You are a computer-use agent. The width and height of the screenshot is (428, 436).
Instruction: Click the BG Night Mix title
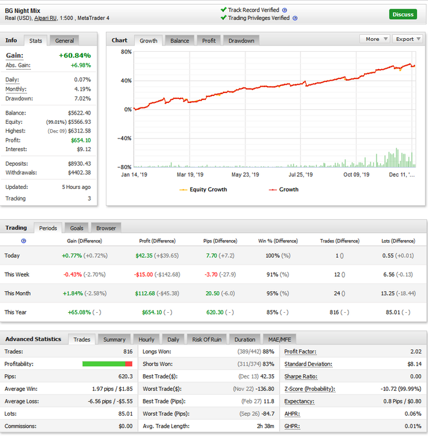23,11
